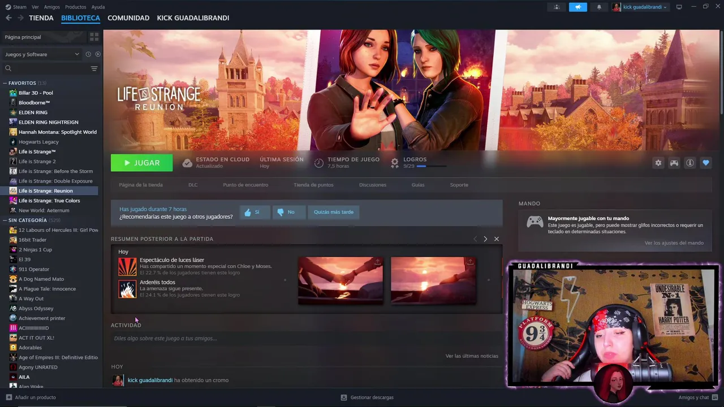Open Discusiones link
Screen dimensions: 724x407
[373, 185]
